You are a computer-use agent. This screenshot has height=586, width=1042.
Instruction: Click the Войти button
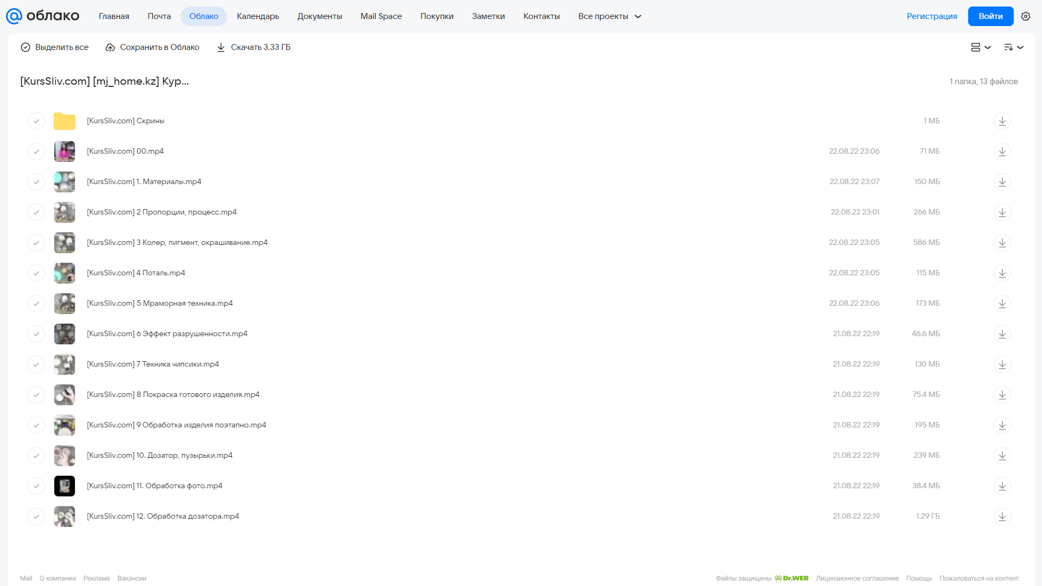pos(990,16)
